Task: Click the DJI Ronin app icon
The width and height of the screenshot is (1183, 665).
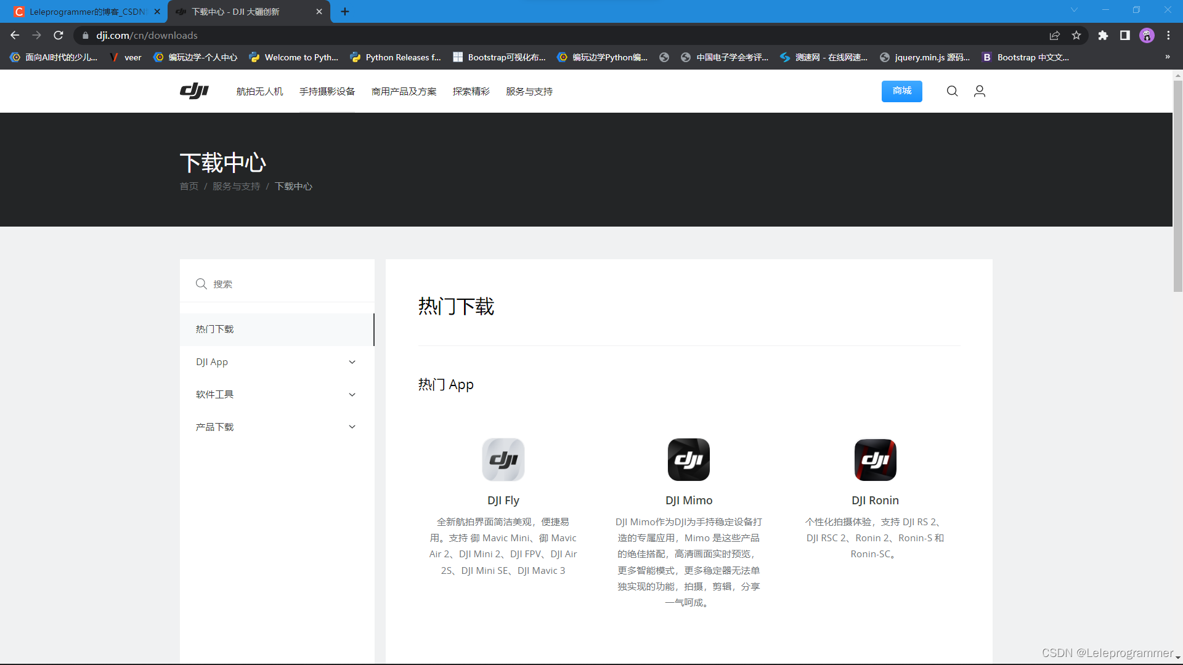Action: pos(874,459)
